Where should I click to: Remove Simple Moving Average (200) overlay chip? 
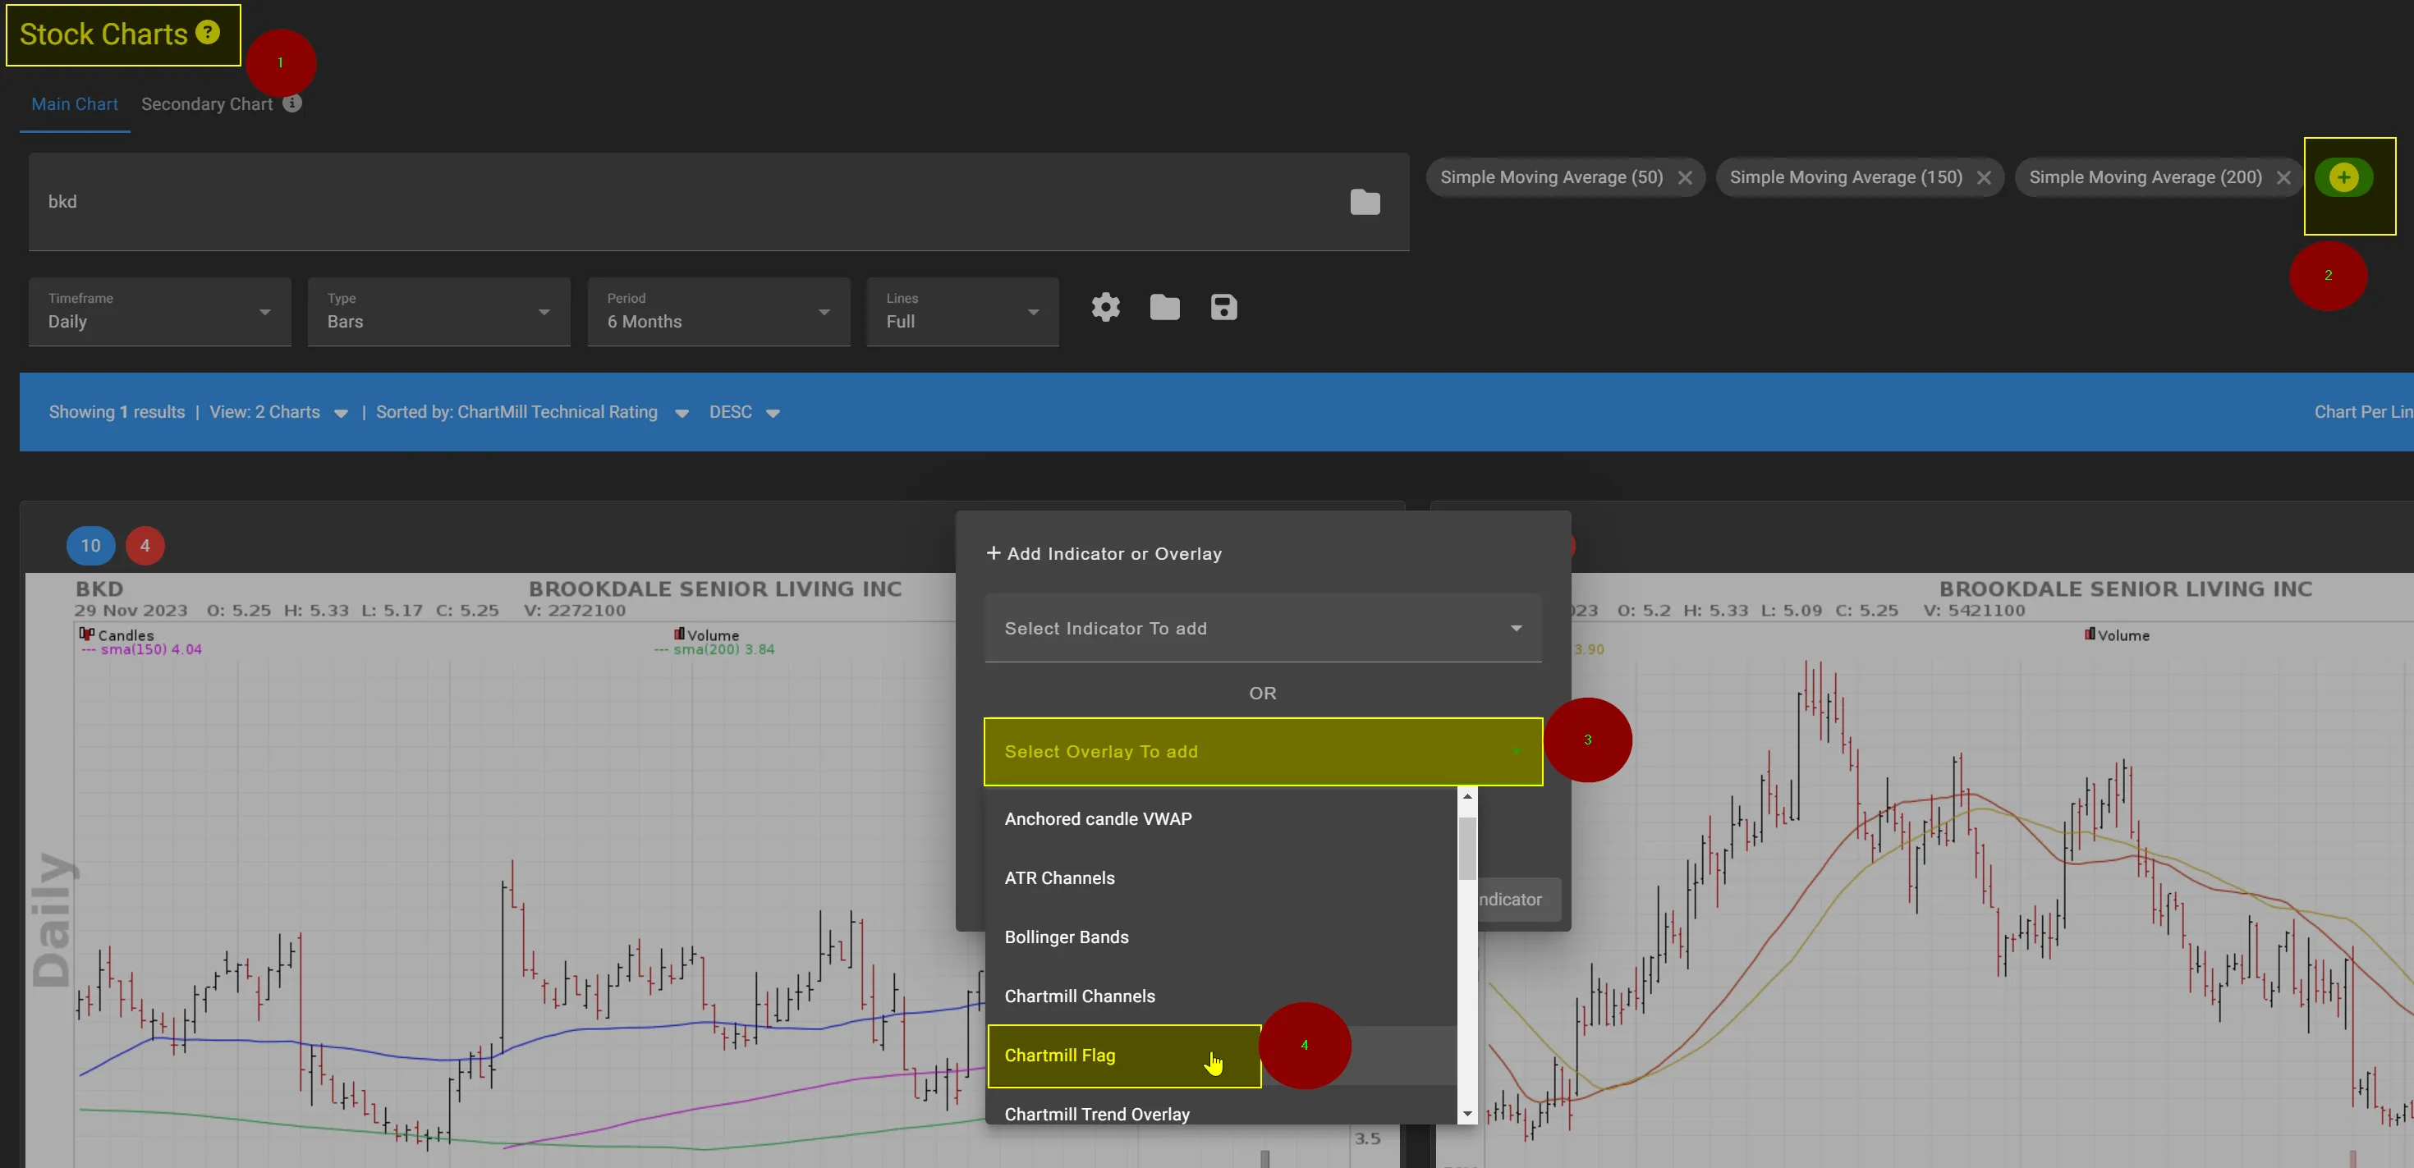tap(2283, 177)
